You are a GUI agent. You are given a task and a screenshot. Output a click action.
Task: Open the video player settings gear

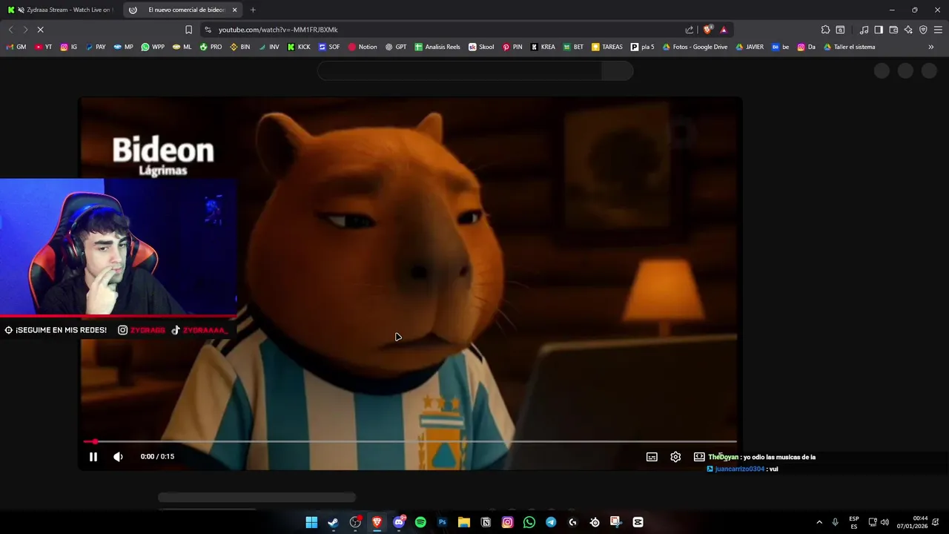[675, 457]
